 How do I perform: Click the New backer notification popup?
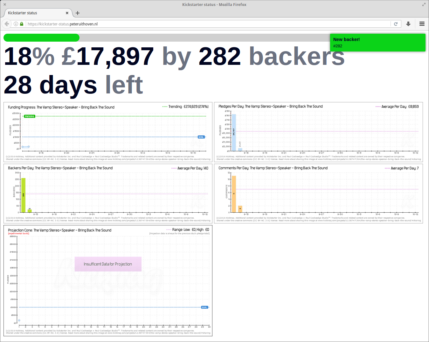point(378,43)
